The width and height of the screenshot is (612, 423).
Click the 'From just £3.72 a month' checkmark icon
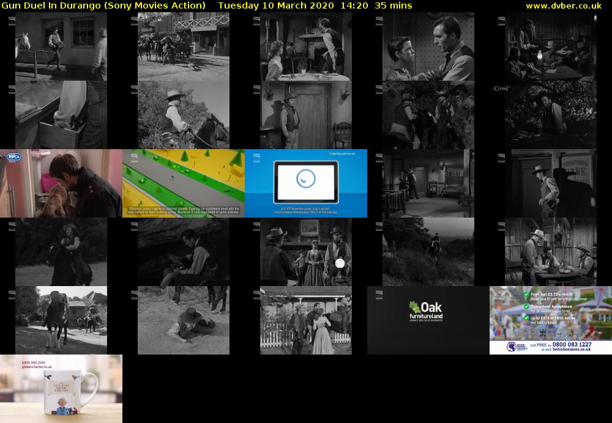526,295
